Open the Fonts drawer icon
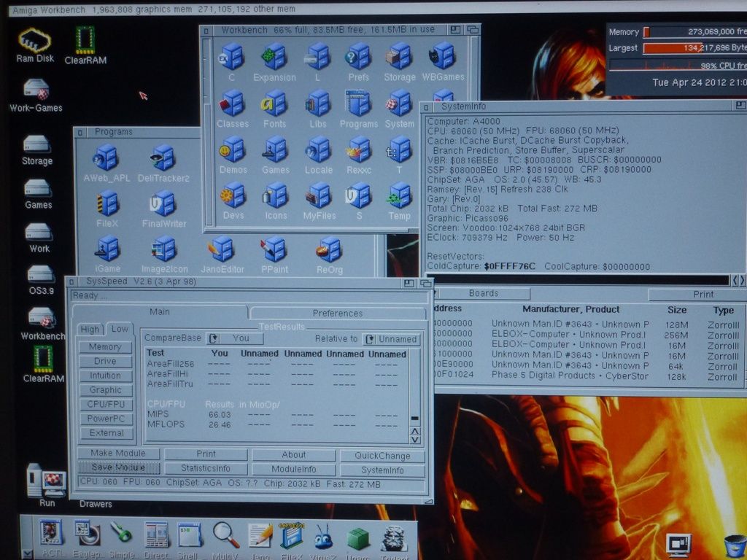This screenshot has width=747, height=560. point(274,106)
